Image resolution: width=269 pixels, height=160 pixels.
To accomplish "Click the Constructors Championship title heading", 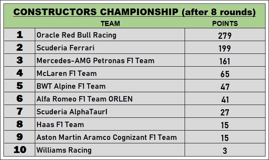I will coord(134,12).
